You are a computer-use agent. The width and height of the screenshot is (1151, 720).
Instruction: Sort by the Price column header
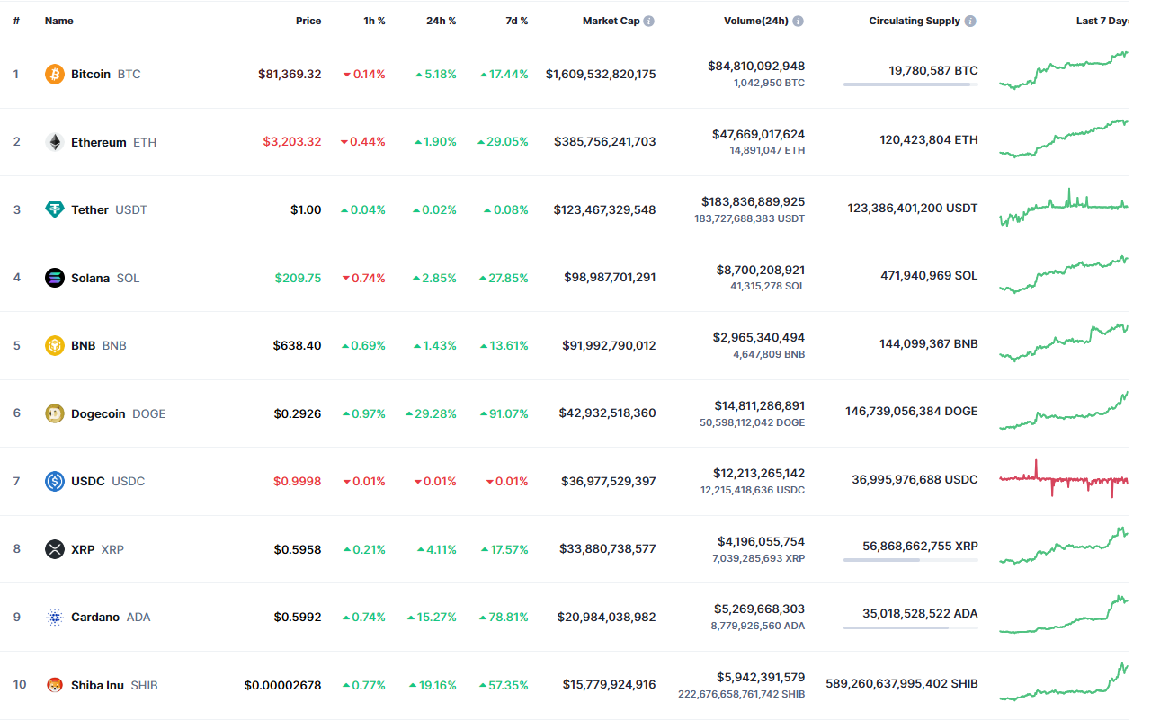[x=308, y=21]
